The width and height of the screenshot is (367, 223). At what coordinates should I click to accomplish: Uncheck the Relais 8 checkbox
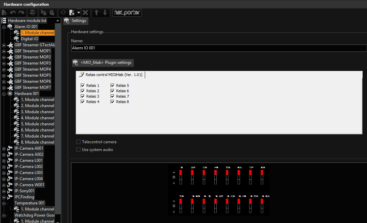(112, 102)
